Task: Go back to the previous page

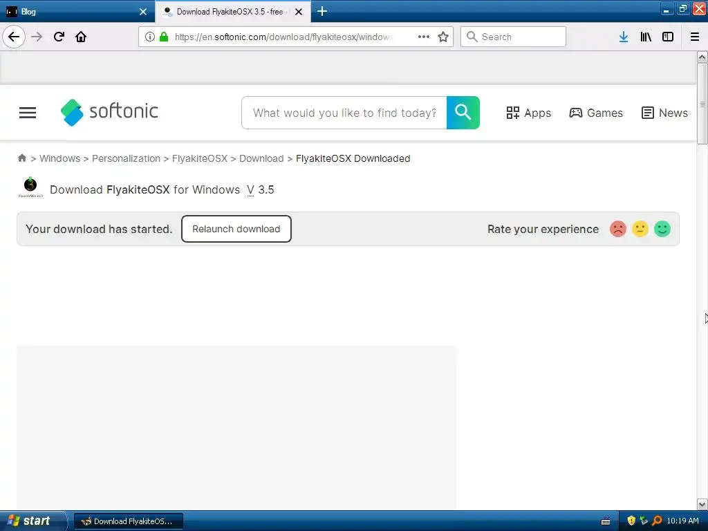Action: coord(14,37)
